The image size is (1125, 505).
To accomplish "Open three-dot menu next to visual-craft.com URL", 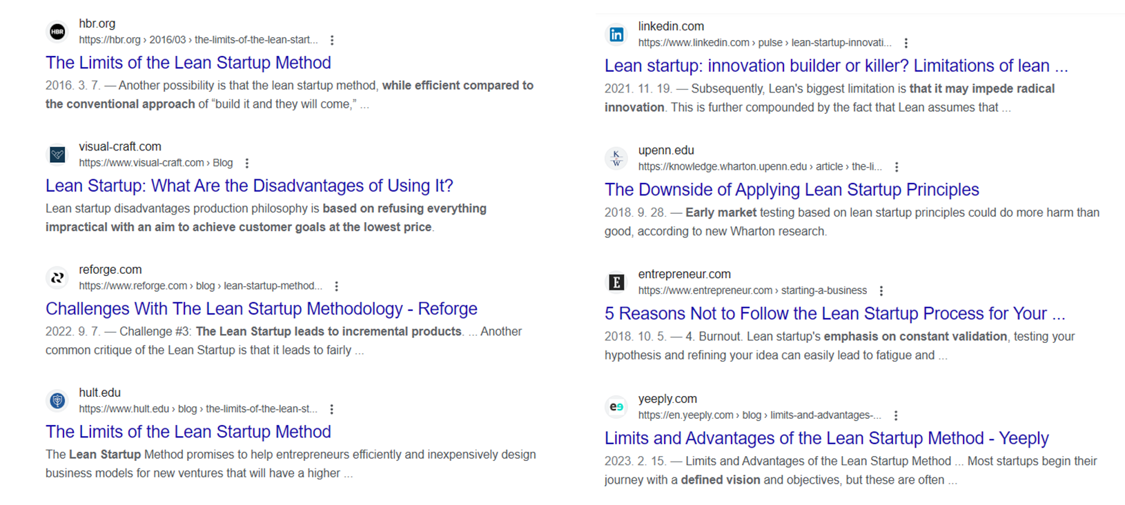I will pyautogui.click(x=247, y=164).
